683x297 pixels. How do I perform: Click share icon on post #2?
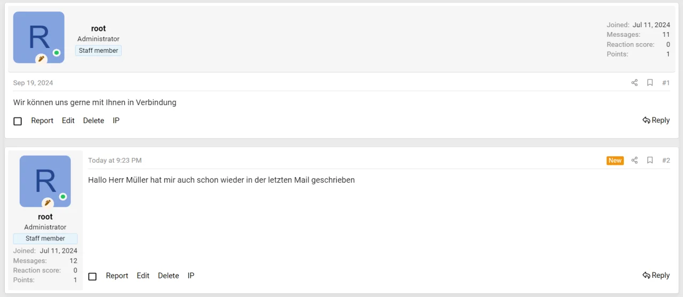coord(634,160)
